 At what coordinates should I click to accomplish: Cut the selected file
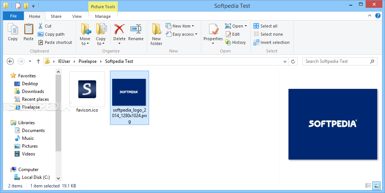click(45, 26)
